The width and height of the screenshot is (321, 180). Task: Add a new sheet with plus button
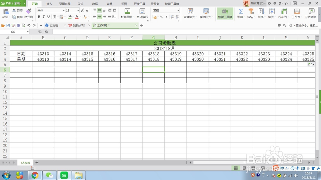37,163
